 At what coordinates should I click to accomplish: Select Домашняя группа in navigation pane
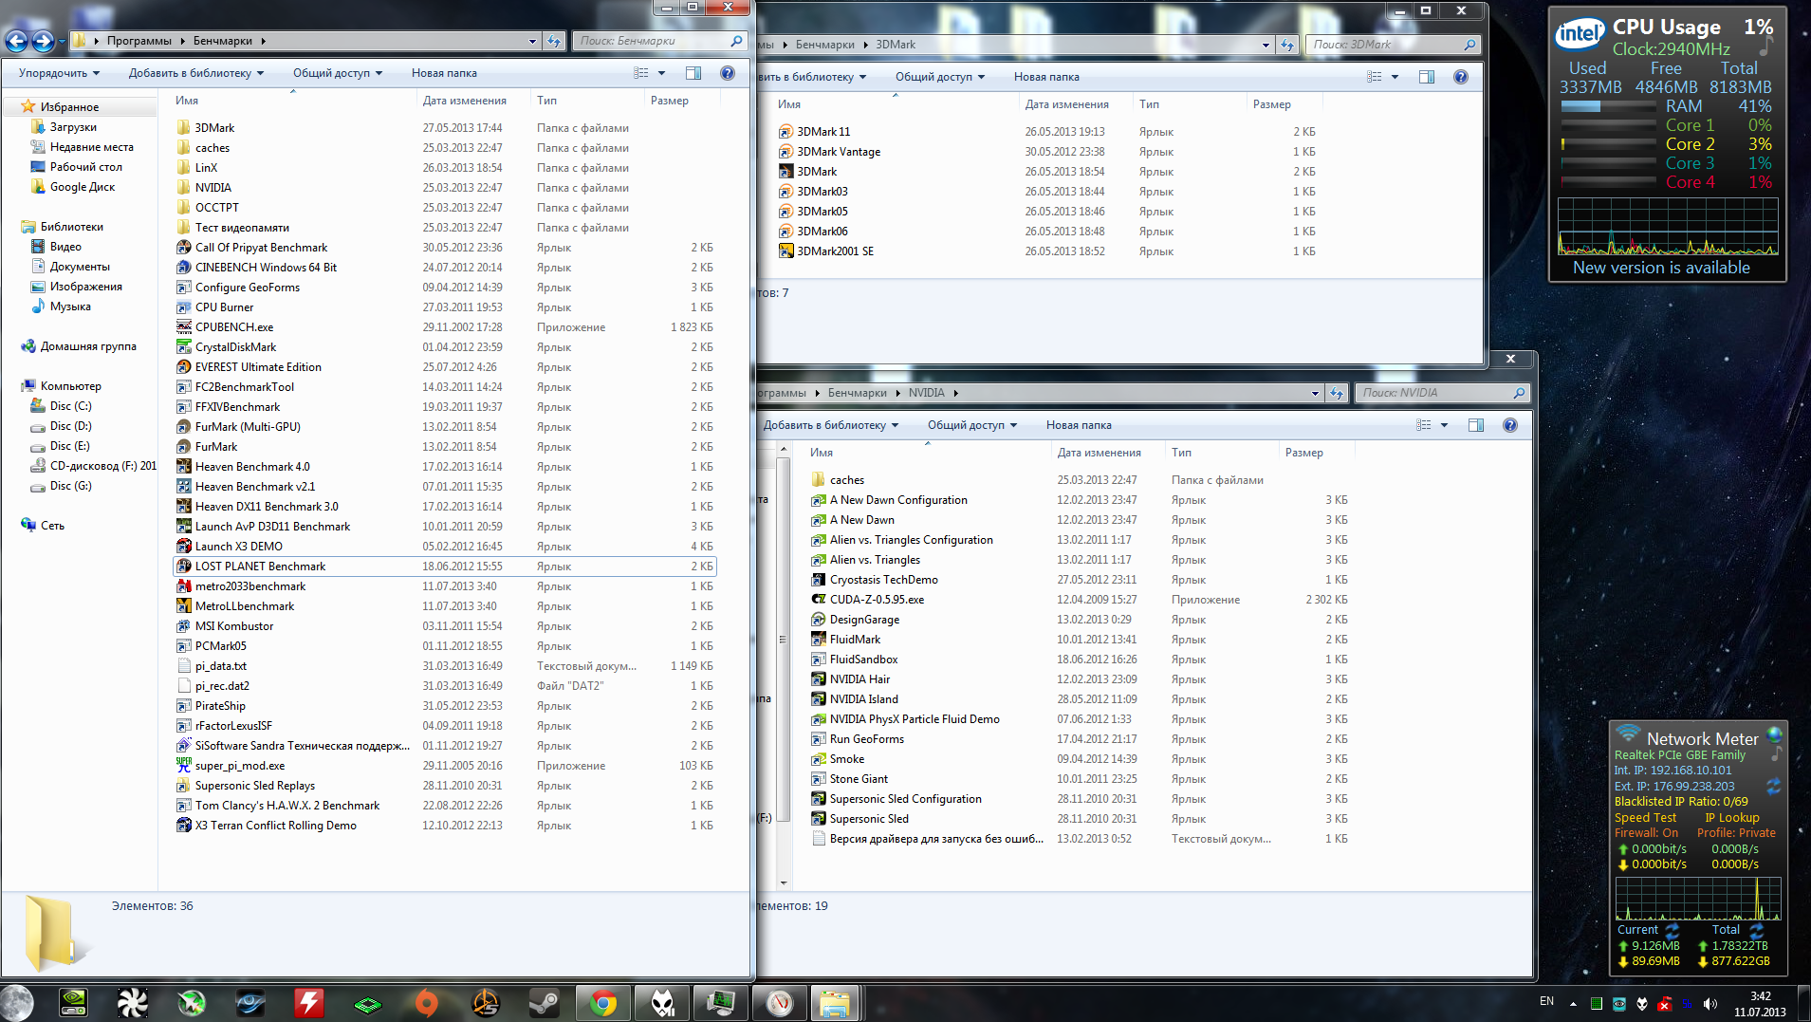(88, 346)
